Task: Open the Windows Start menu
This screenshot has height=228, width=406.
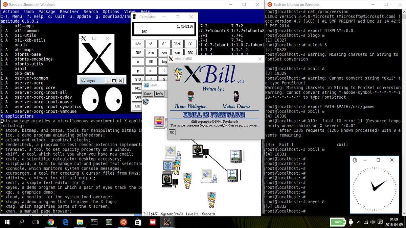Action: (8, 222)
